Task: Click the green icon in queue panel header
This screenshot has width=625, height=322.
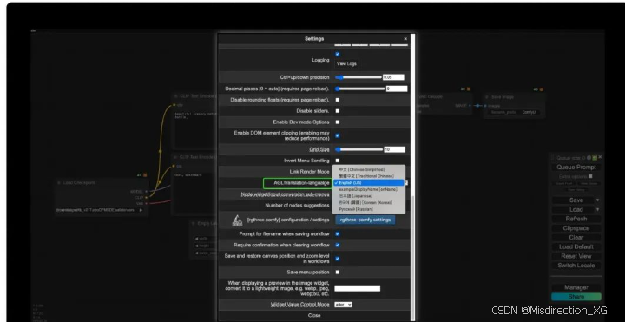Action: pyautogui.click(x=595, y=158)
